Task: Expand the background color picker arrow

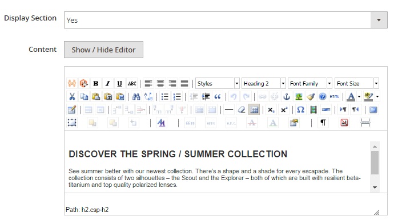Action: click(377, 96)
